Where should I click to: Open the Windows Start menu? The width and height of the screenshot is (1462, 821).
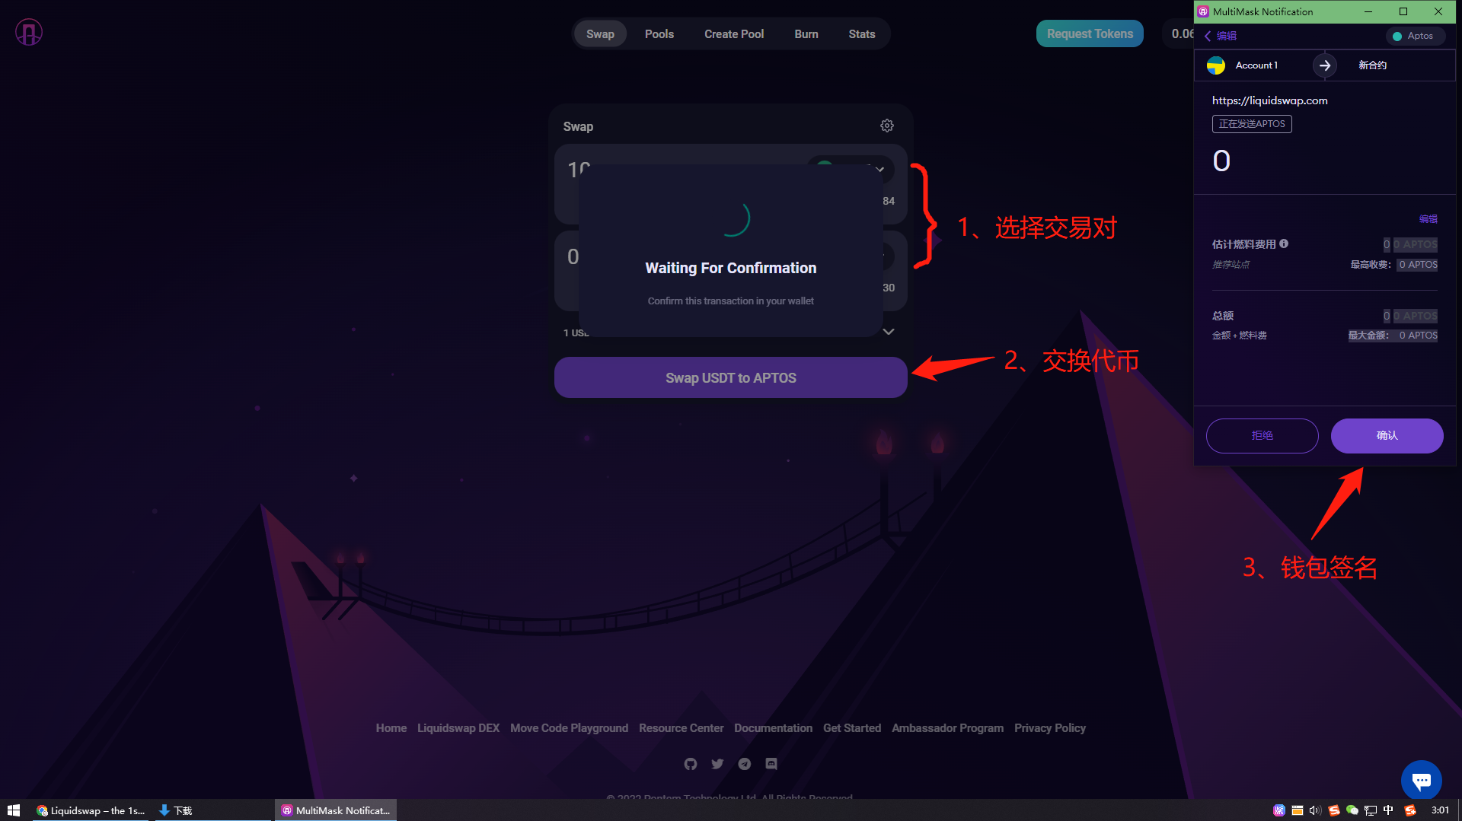tap(14, 810)
